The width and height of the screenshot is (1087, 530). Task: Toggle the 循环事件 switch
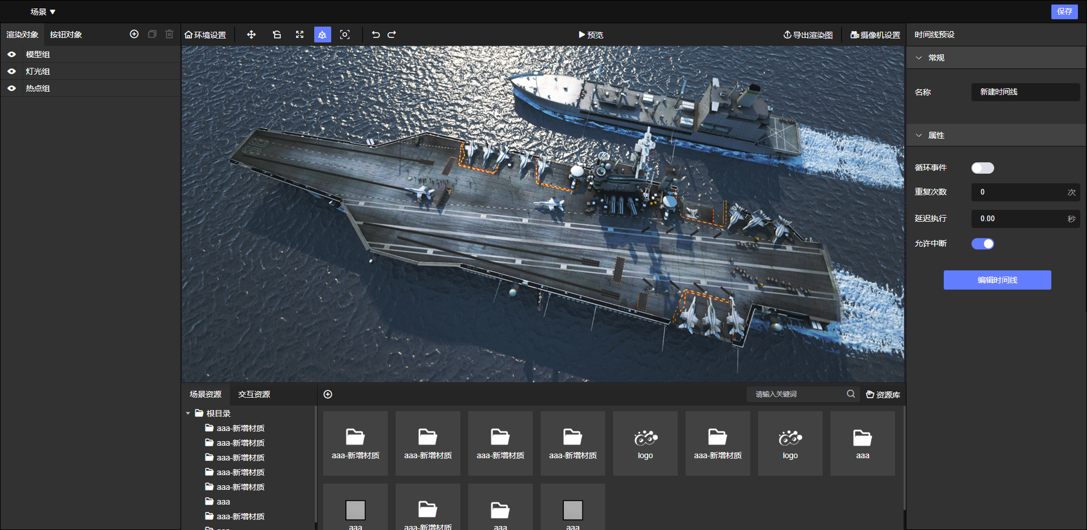(982, 168)
